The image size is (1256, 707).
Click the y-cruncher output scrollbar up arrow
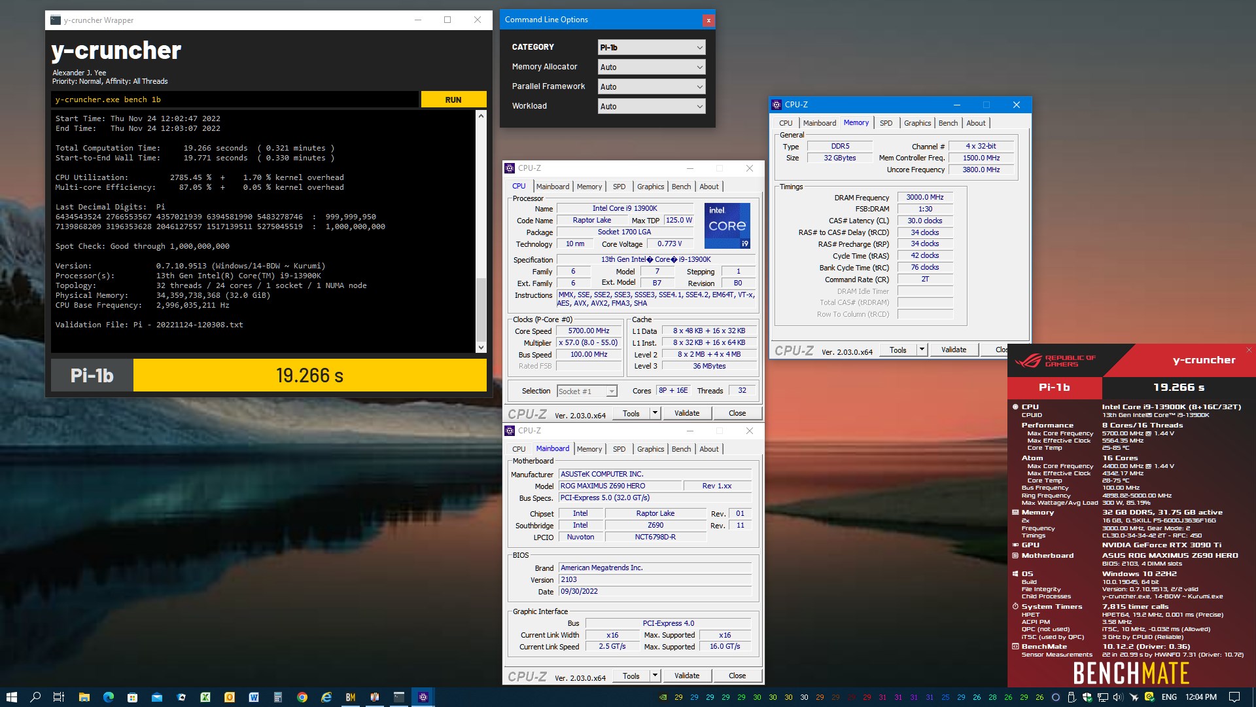(481, 116)
